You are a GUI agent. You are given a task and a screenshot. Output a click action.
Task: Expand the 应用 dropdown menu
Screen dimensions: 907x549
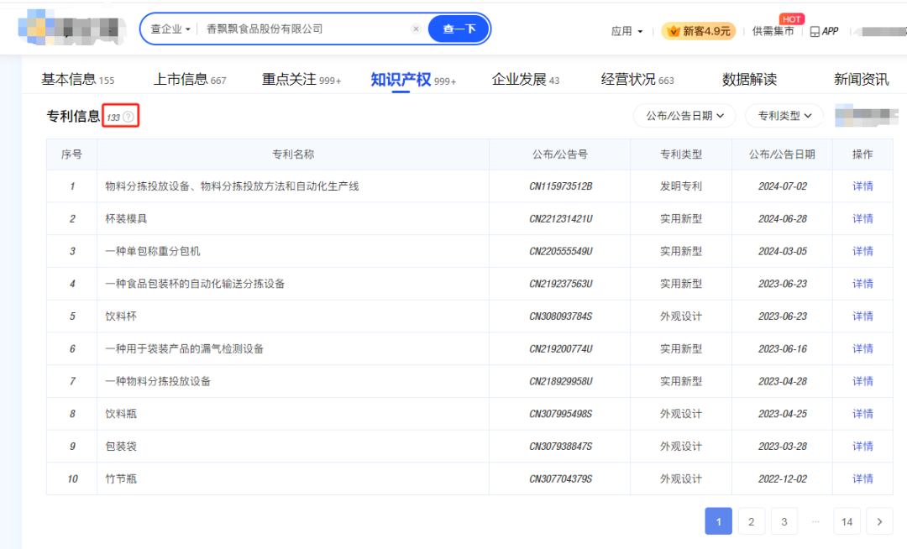pyautogui.click(x=627, y=31)
